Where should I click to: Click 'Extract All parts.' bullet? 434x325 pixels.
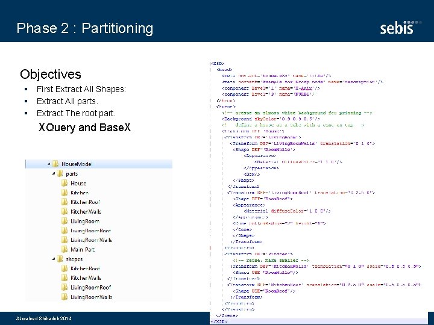pos(68,101)
